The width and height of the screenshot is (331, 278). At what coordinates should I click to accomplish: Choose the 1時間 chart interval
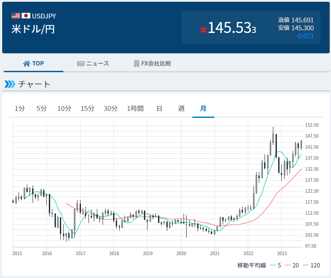coord(135,109)
